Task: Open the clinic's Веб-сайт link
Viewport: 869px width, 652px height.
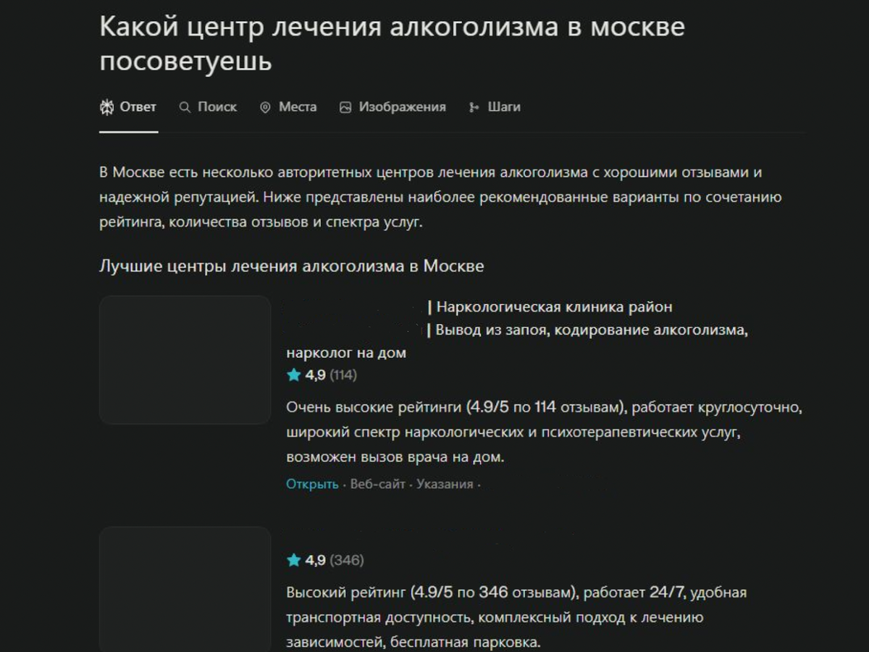Action: pyautogui.click(x=379, y=483)
